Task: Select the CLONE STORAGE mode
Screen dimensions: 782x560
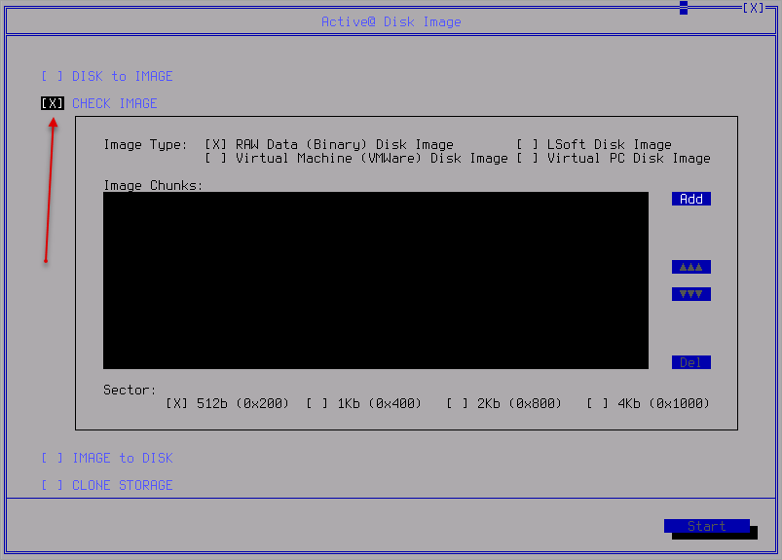Action: click(107, 485)
